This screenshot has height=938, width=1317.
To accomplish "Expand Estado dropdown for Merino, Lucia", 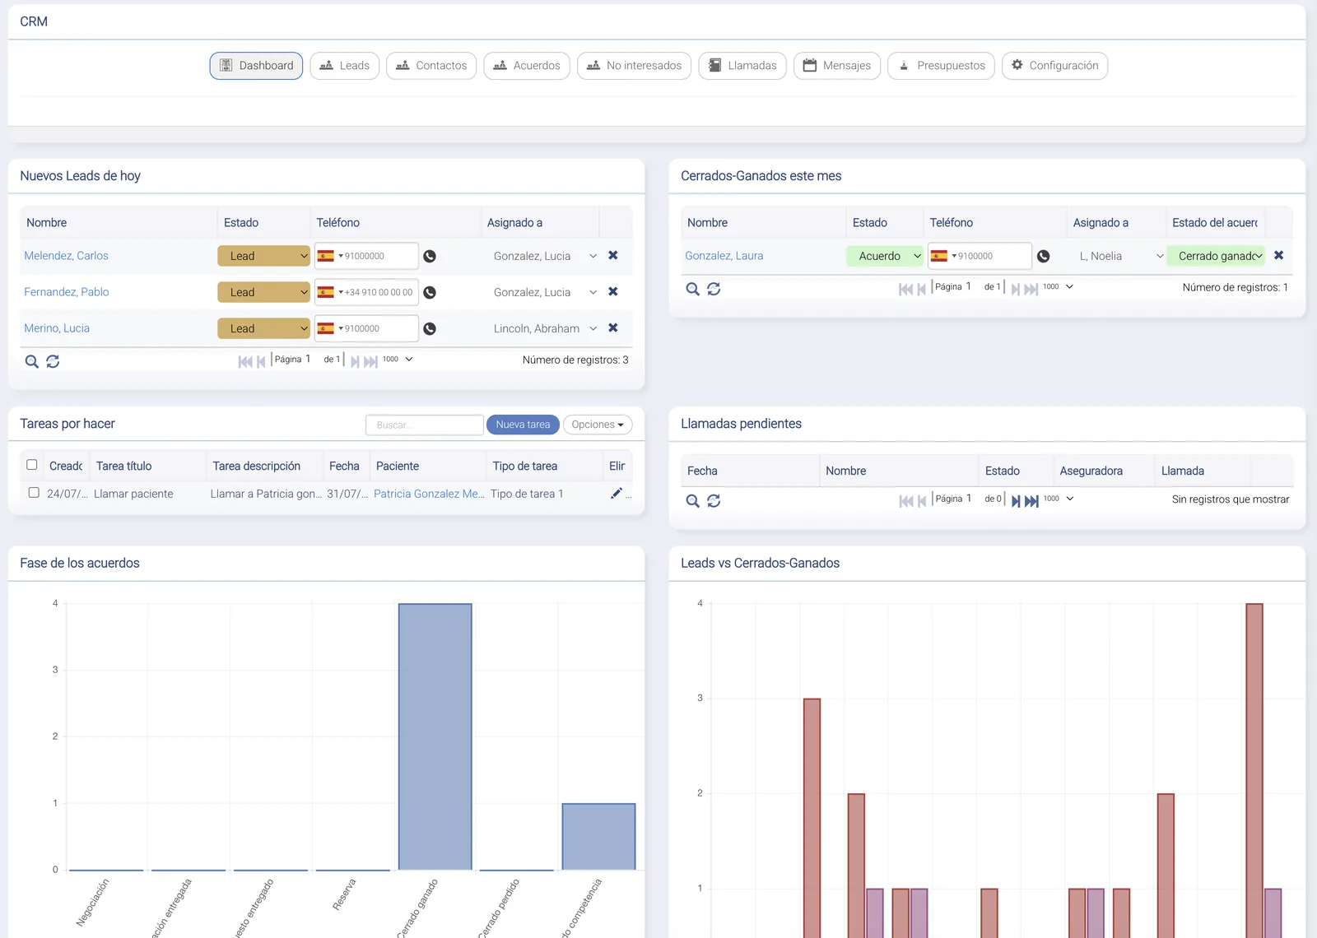I will tap(263, 328).
